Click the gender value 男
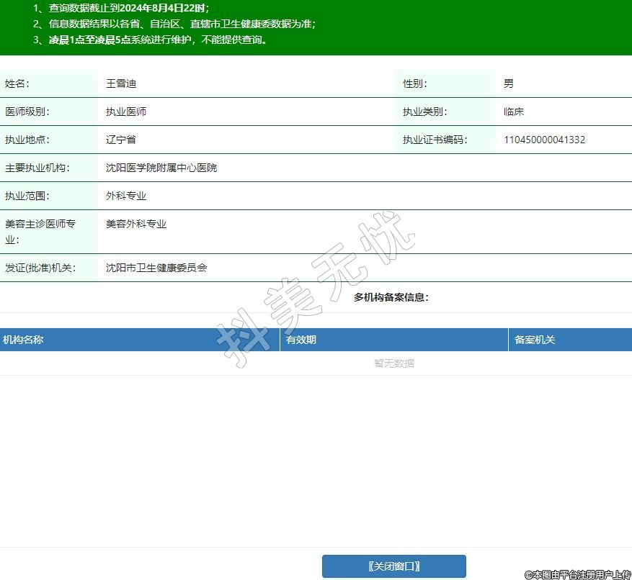The image size is (632, 580). click(x=509, y=83)
